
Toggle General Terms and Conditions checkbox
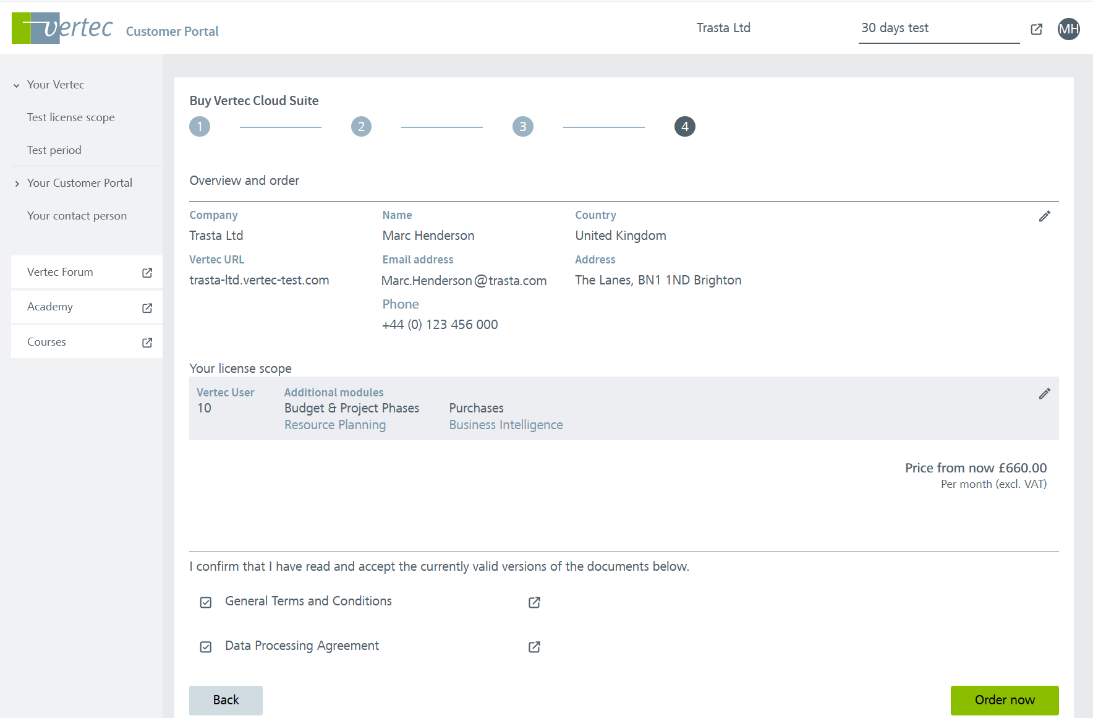coord(206,602)
